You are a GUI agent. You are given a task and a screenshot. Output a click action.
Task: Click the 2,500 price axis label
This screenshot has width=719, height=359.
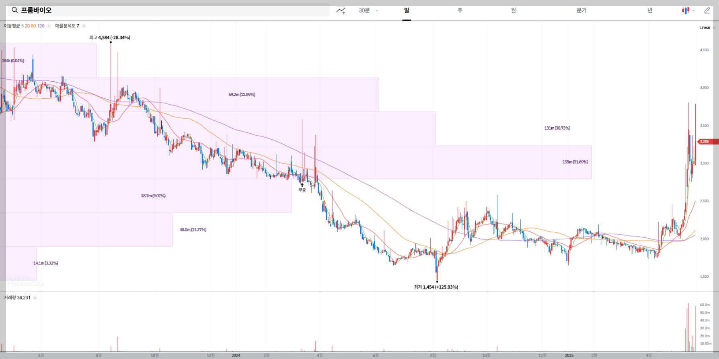(704, 201)
